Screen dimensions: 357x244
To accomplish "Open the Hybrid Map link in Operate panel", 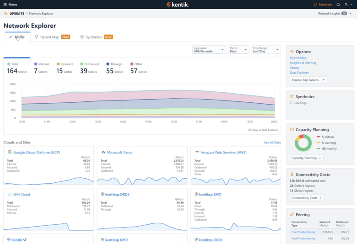I will (x=298, y=58).
